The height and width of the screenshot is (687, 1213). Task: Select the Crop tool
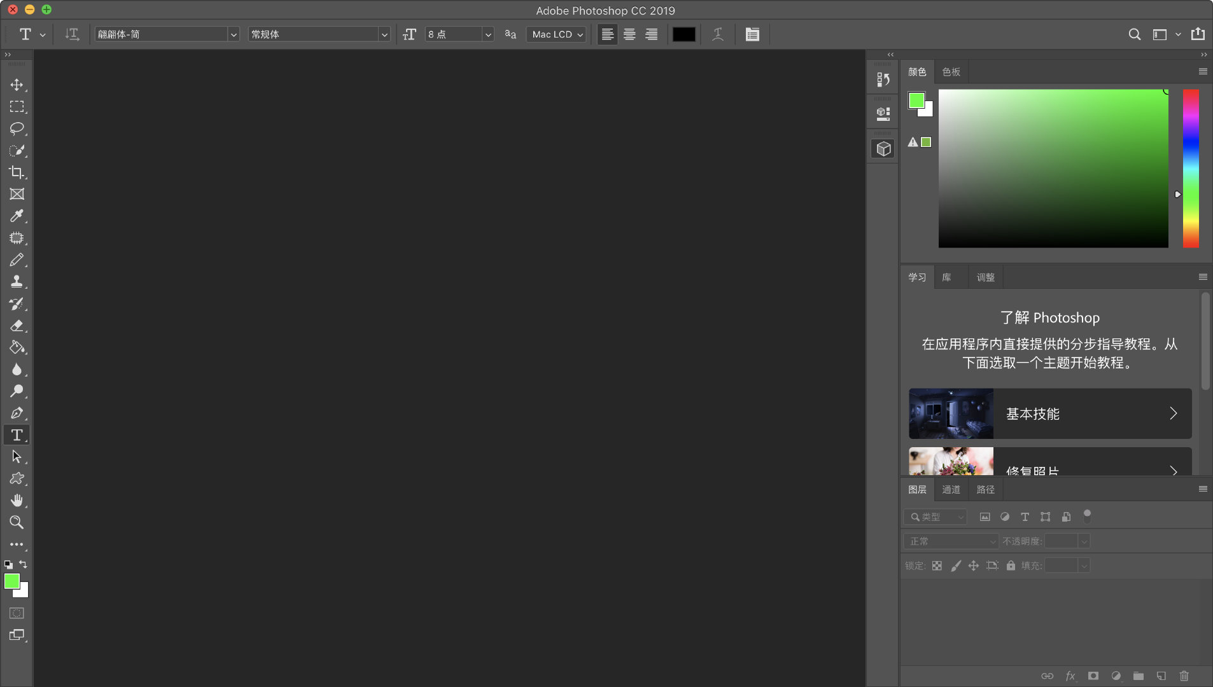[x=17, y=172]
